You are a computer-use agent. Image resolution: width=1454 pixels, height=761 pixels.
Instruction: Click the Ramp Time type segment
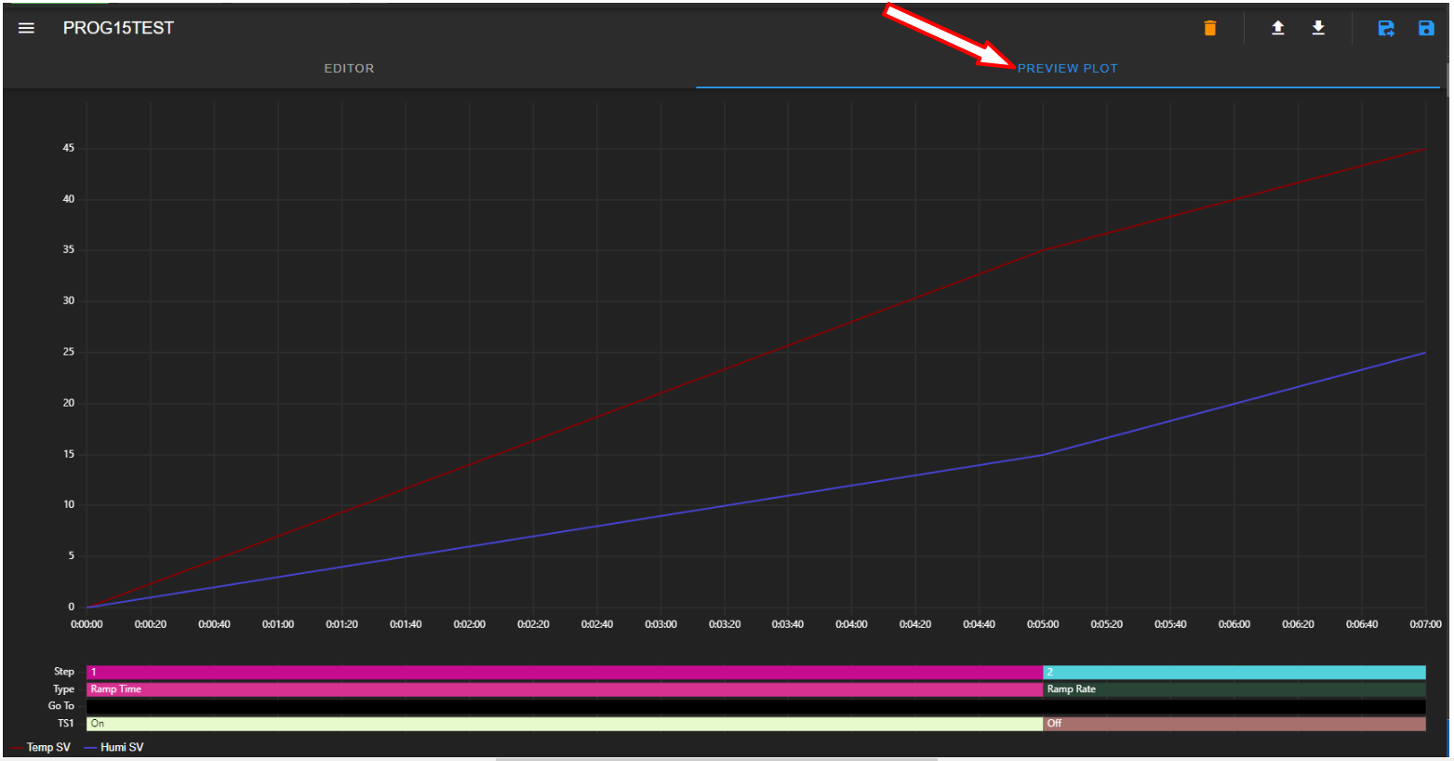(x=565, y=689)
